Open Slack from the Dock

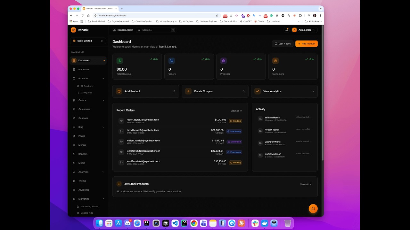(x=255, y=223)
